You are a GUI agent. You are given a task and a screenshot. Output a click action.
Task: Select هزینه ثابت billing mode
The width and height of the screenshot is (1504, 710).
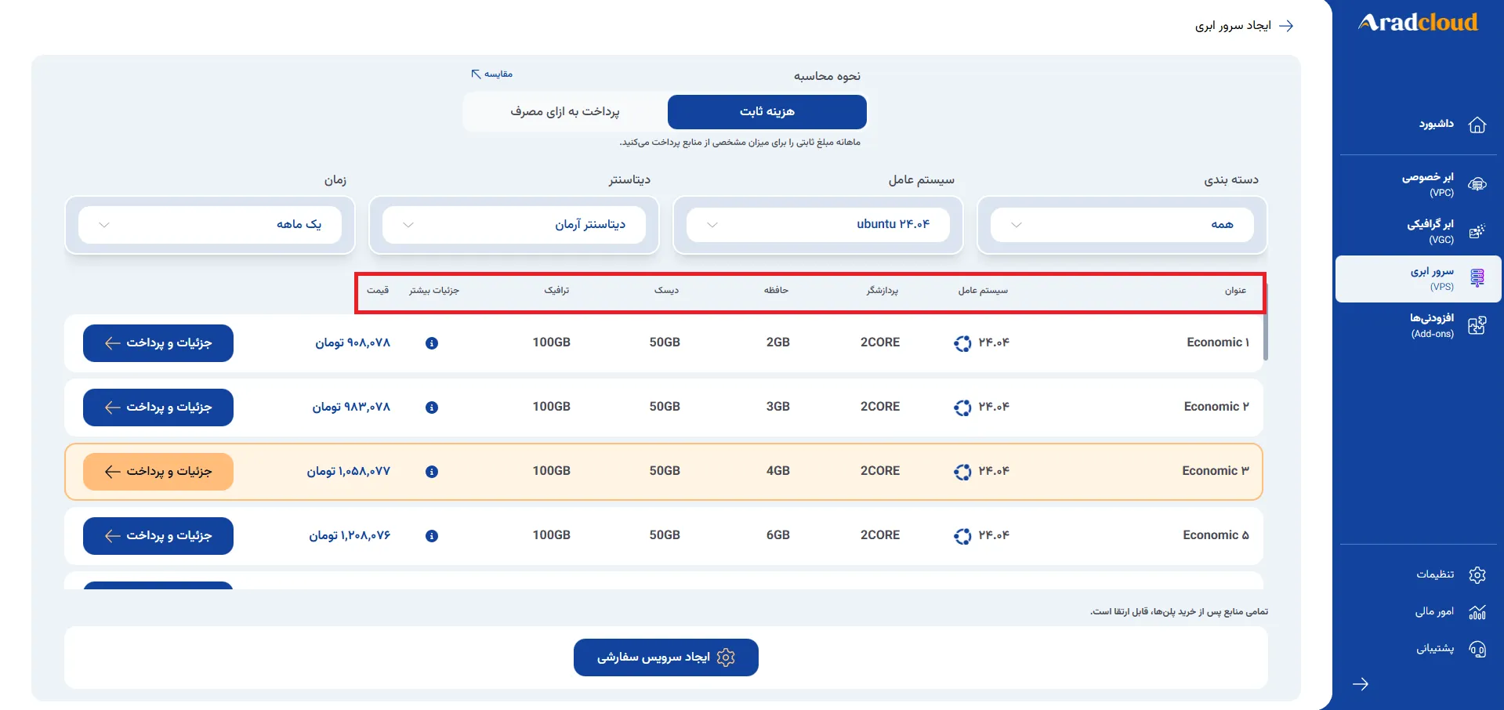767,112
